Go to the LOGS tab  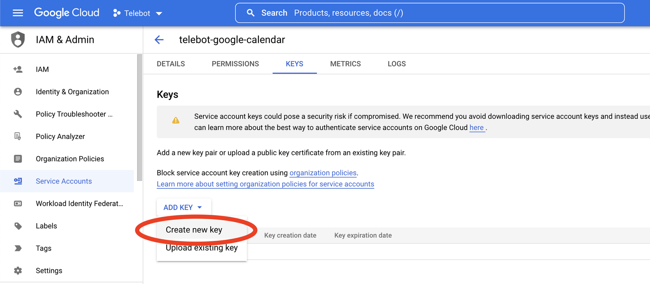click(x=396, y=64)
